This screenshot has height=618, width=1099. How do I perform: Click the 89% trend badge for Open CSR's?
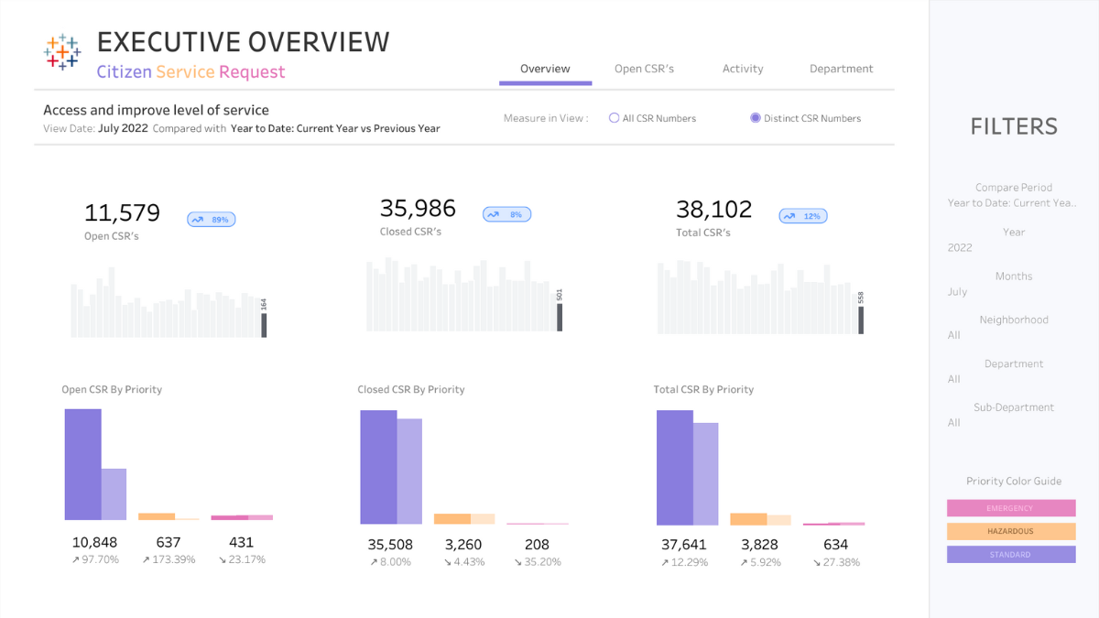212,219
